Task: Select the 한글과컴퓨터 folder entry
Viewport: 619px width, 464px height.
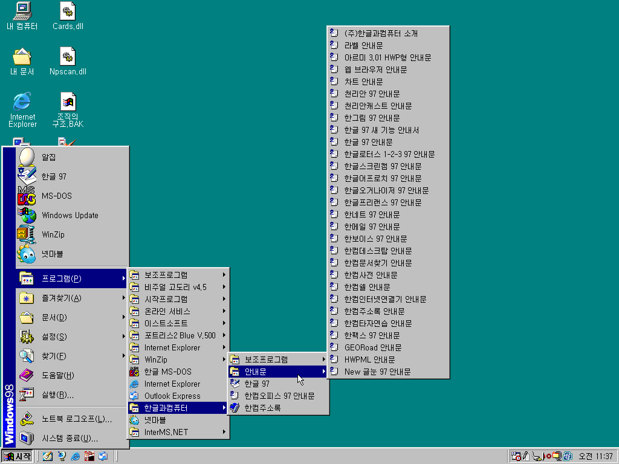Action: point(178,408)
